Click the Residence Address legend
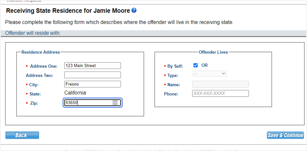 coord(41,52)
